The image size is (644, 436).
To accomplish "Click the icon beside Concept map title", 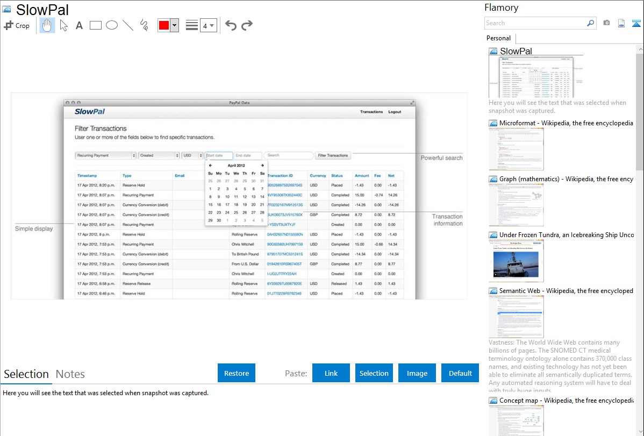I will pyautogui.click(x=493, y=401).
